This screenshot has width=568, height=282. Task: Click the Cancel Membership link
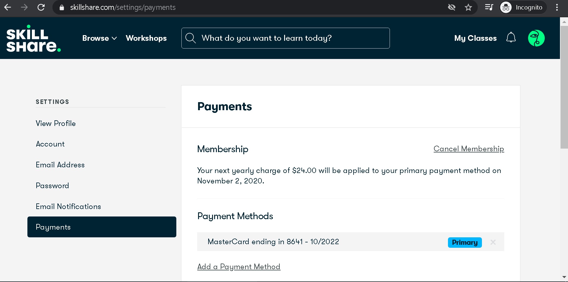pyautogui.click(x=469, y=149)
